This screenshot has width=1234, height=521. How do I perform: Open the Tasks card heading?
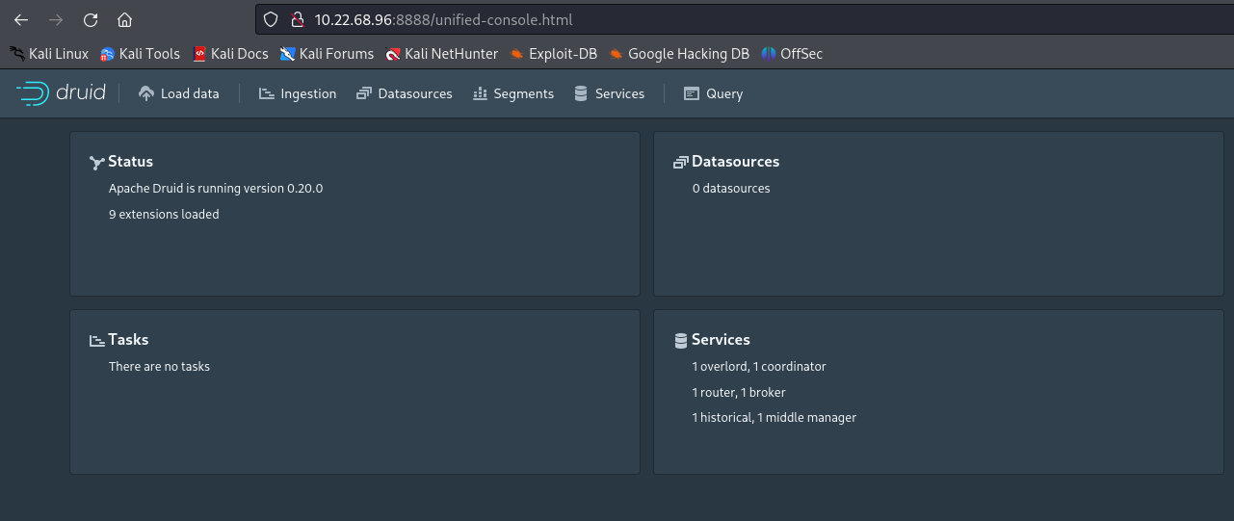click(x=128, y=340)
